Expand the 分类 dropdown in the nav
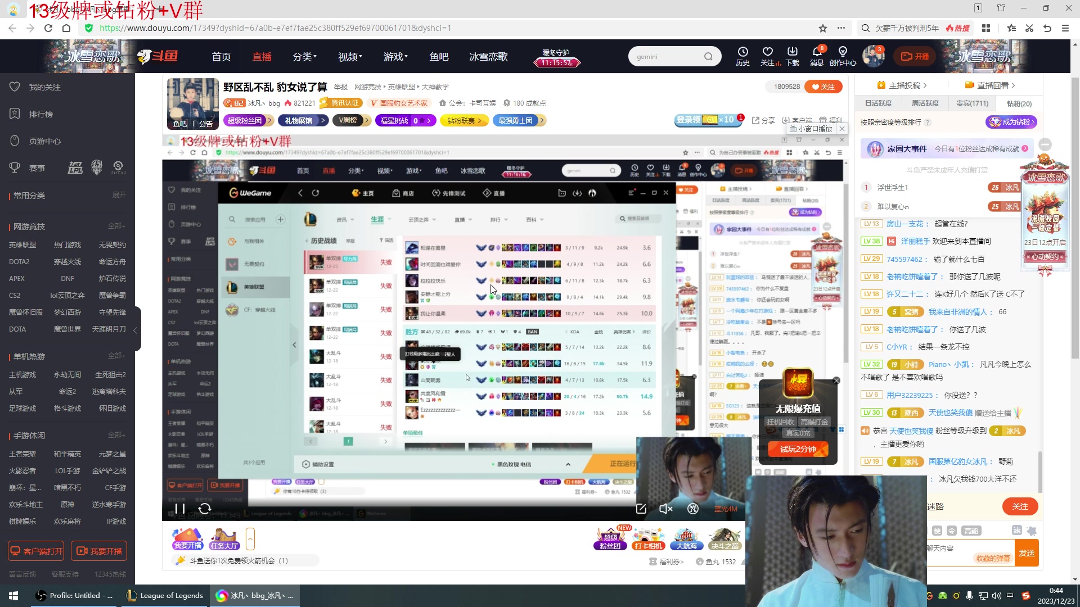Screen dimensions: 1080x607 [304, 57]
